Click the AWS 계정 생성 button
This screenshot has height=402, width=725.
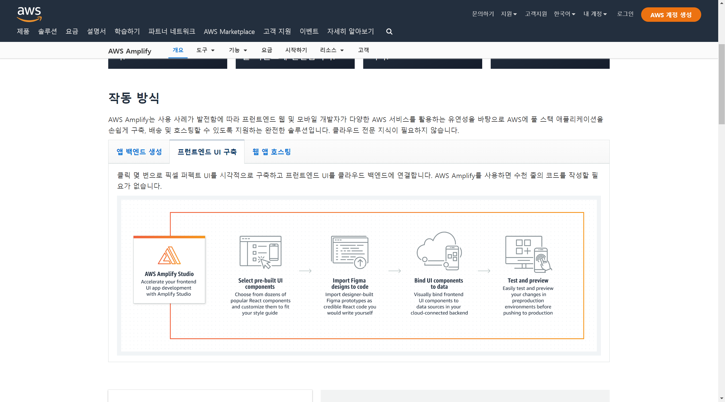(671, 15)
